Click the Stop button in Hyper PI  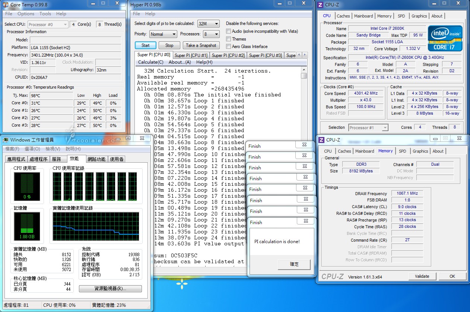coord(169,45)
